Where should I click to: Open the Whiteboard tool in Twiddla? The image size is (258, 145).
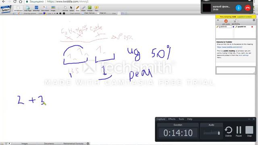18,8
